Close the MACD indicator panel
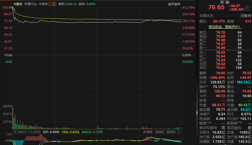 coord(179,132)
